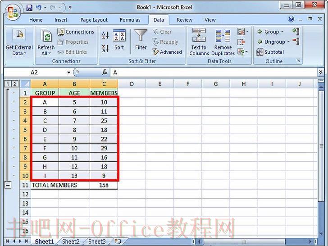The image size is (328, 246).
Task: Click cell containing TOTAL MEMBERS
Action: click(x=60, y=185)
